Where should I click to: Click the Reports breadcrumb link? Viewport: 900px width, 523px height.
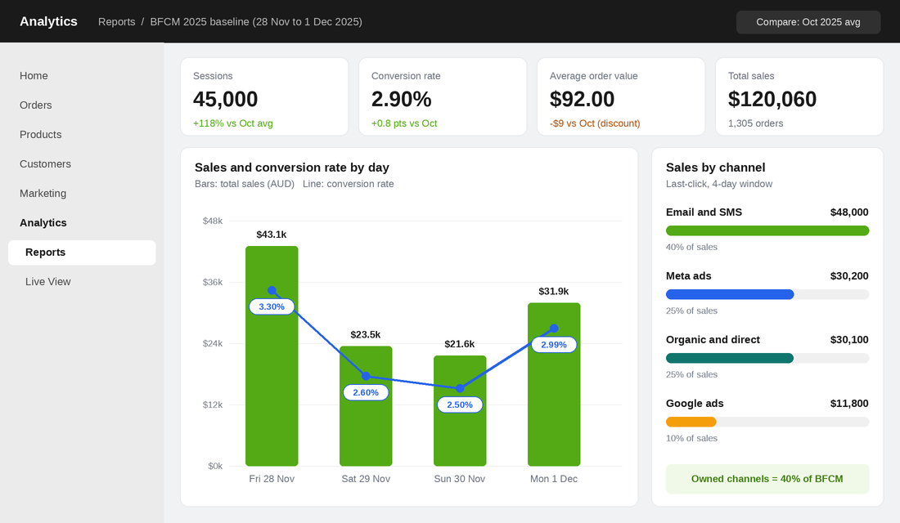pos(116,22)
